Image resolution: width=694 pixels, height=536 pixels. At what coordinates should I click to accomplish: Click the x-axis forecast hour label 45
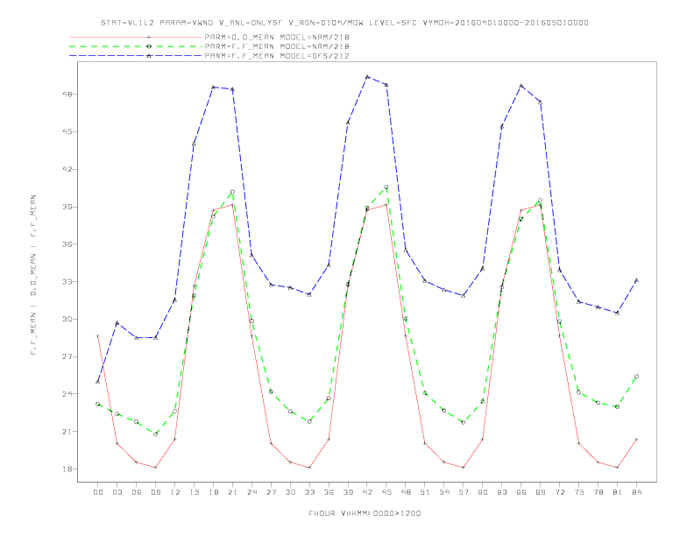pyautogui.click(x=386, y=492)
